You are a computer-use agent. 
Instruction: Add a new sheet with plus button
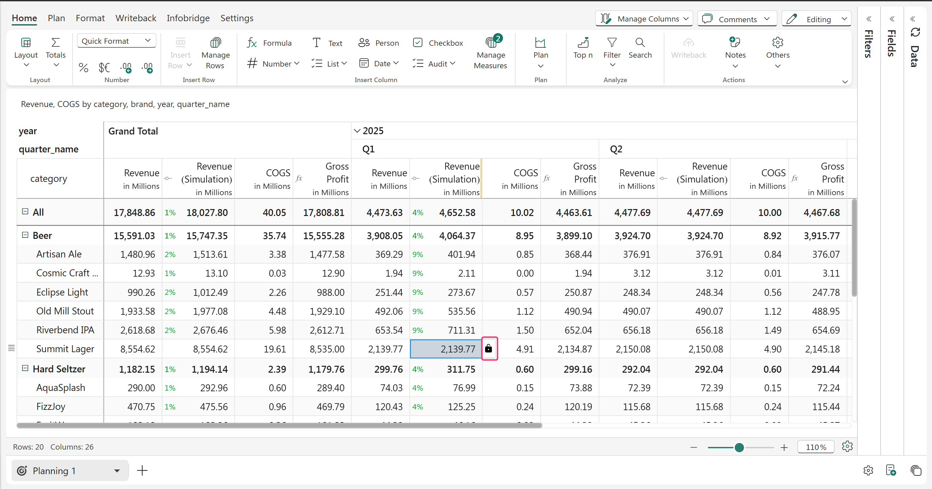[142, 470]
